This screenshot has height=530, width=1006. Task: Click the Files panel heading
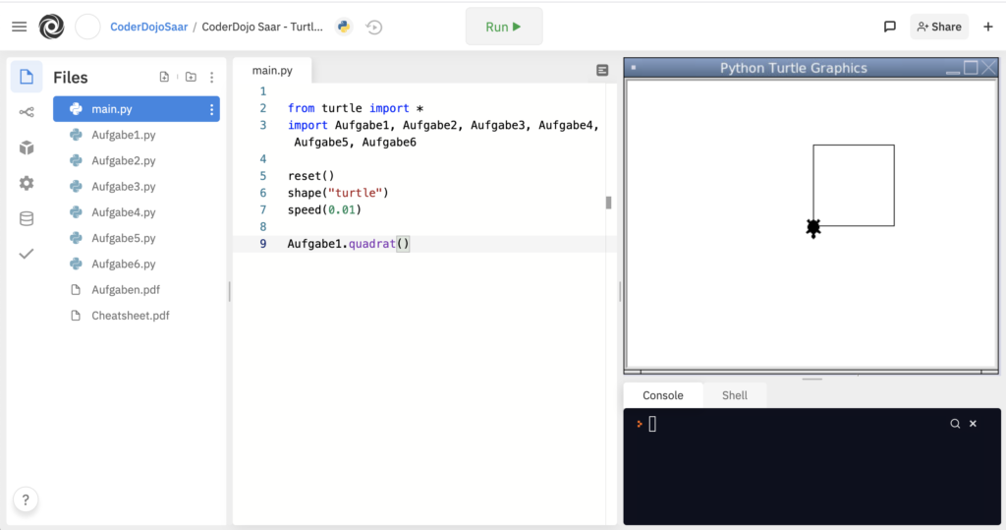coord(71,77)
